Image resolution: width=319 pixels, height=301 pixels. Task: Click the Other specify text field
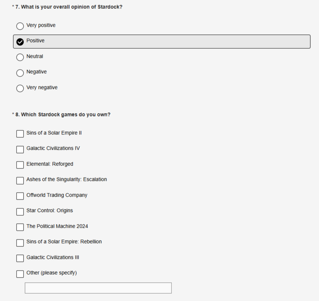(x=98, y=288)
